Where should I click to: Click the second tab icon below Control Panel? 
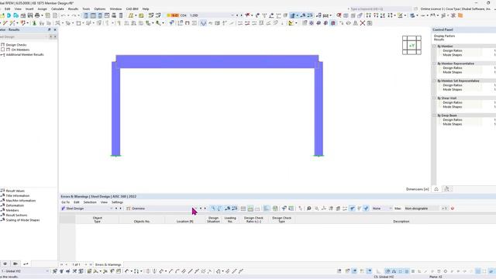tap(446, 189)
